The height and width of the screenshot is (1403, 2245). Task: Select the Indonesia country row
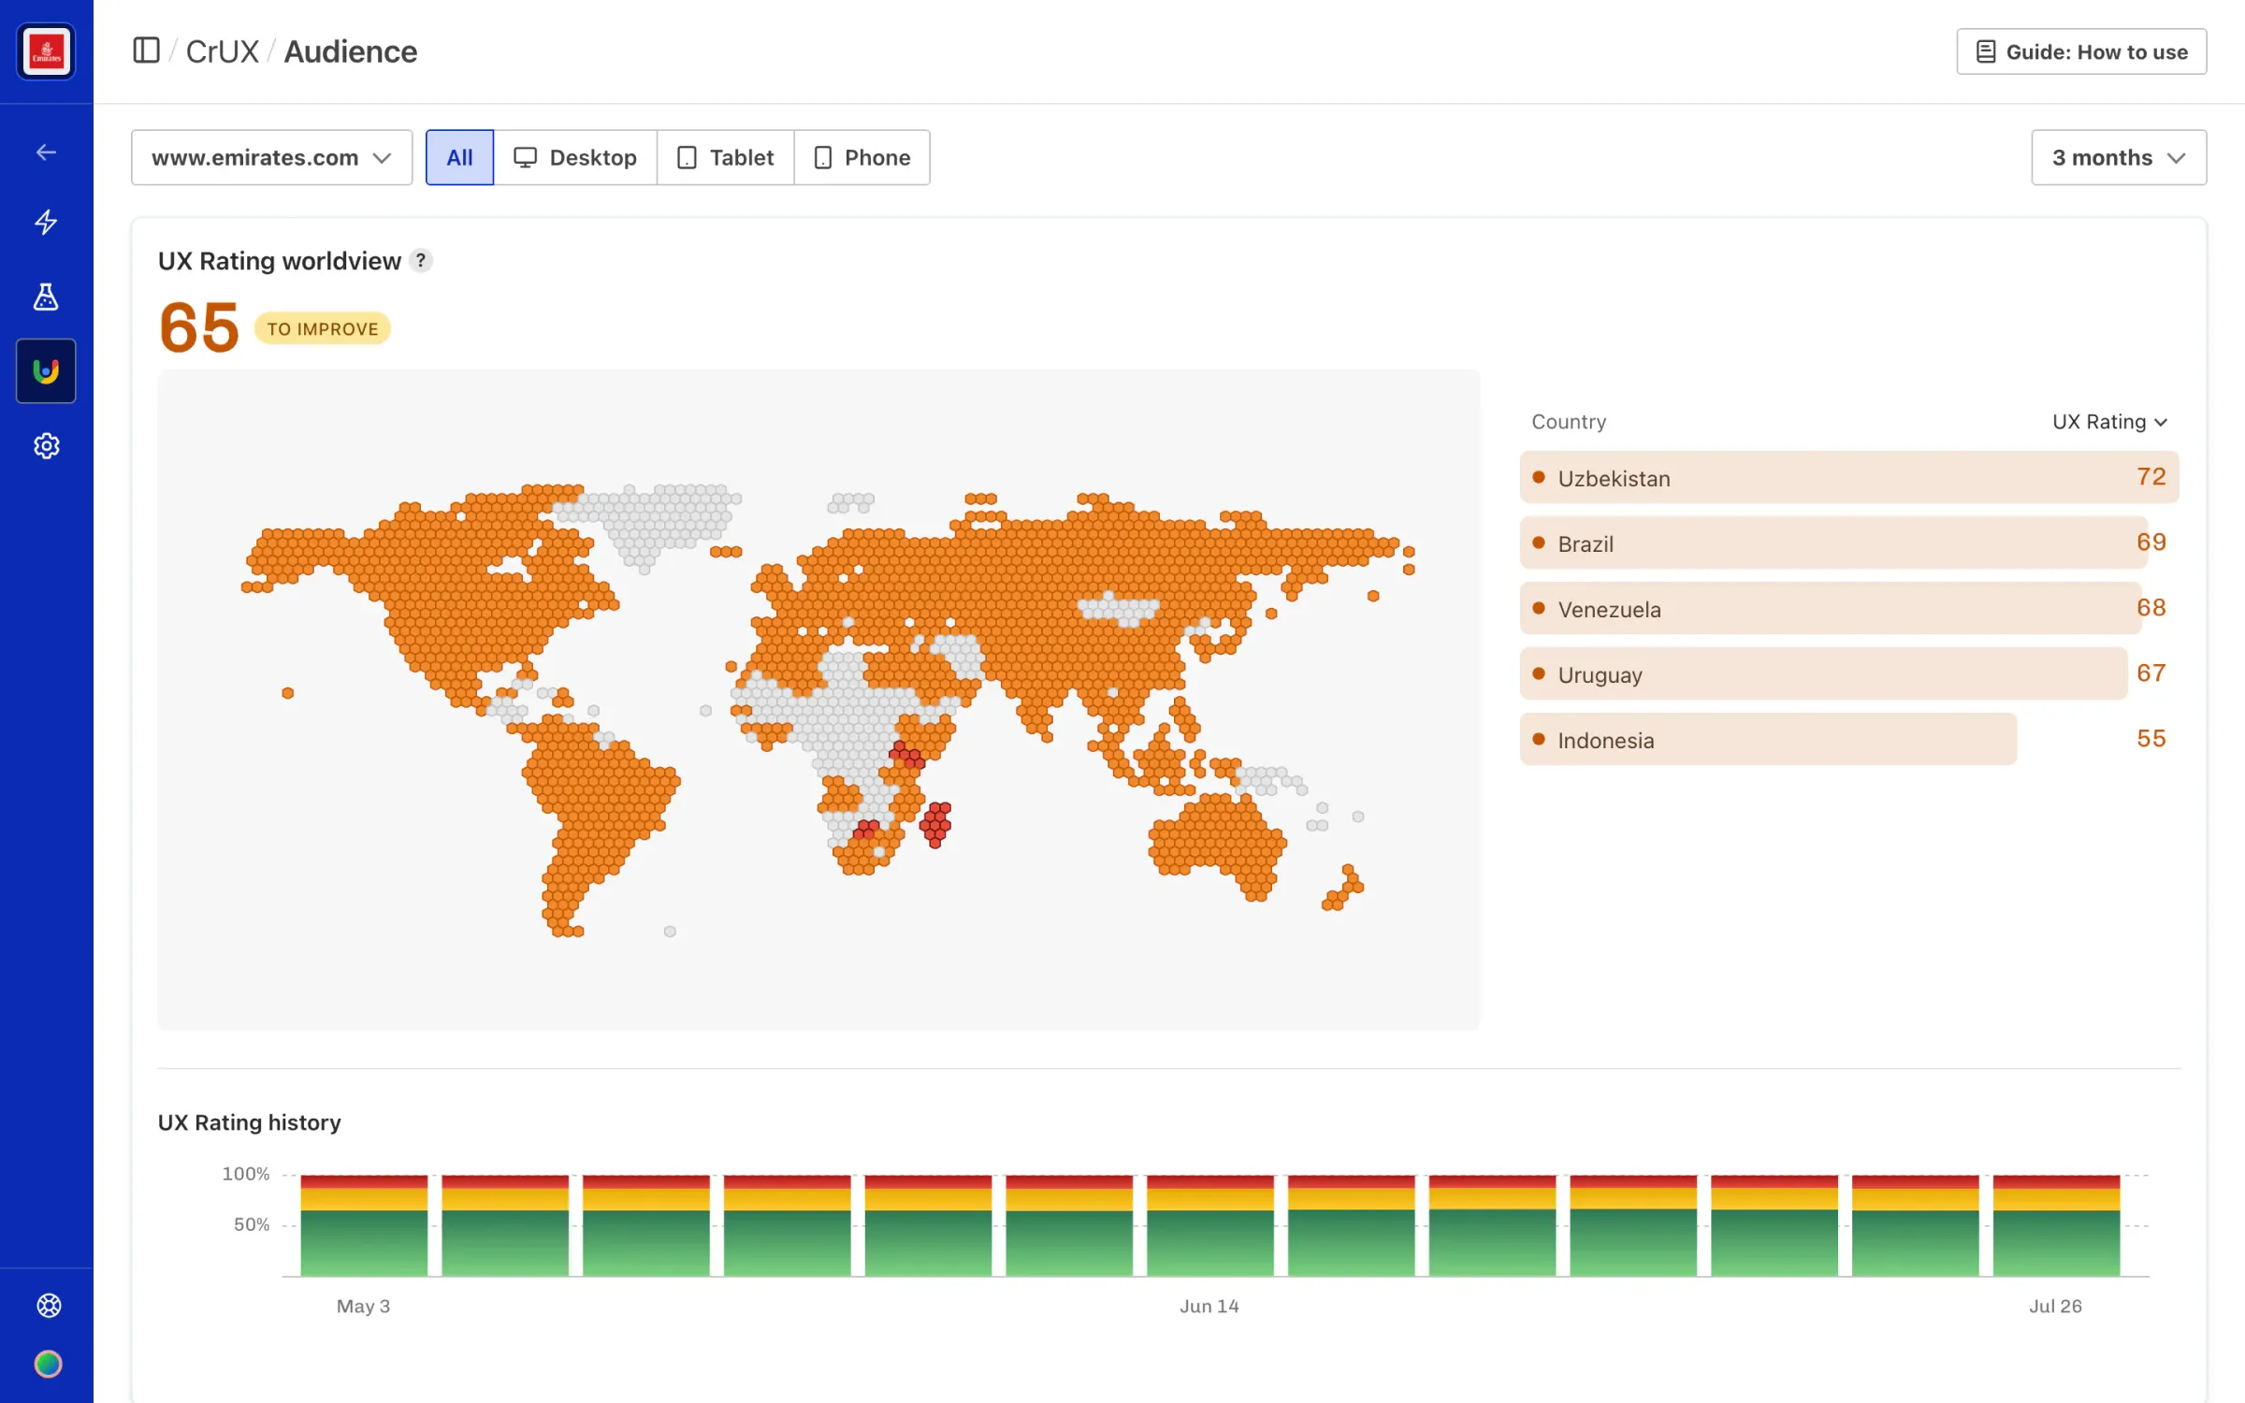[1849, 740]
